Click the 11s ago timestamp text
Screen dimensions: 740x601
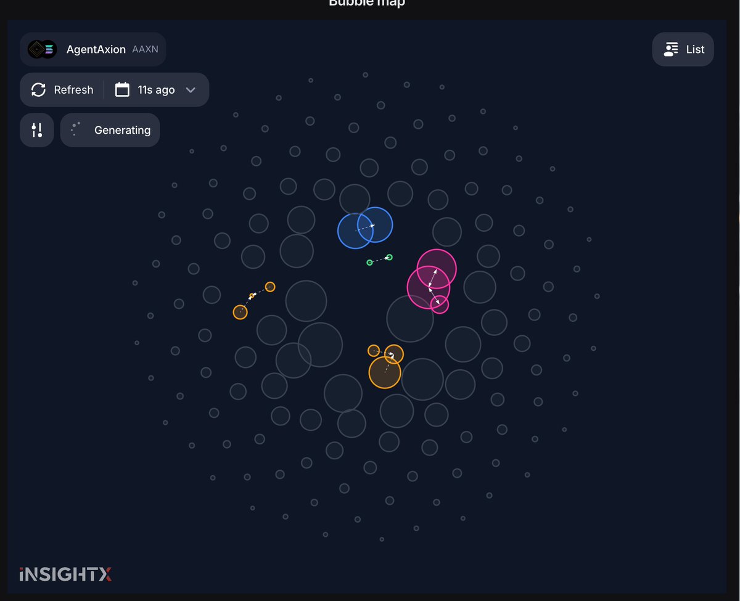click(156, 90)
